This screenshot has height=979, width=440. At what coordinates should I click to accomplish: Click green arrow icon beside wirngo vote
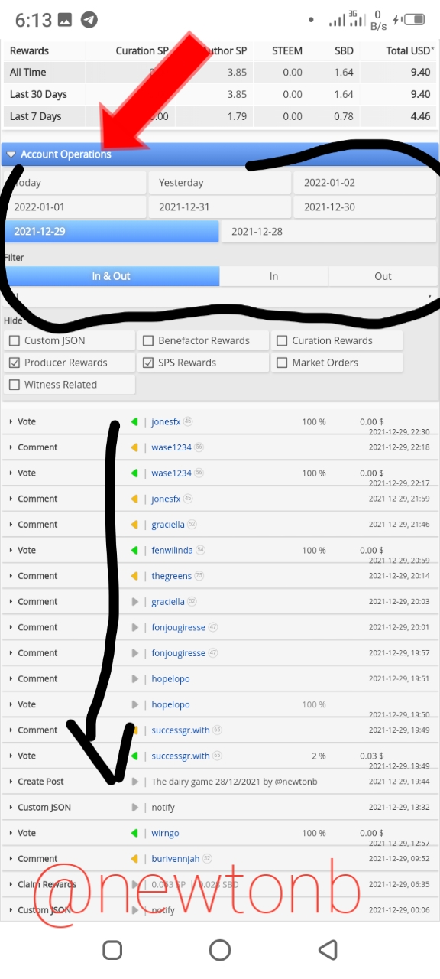134,833
